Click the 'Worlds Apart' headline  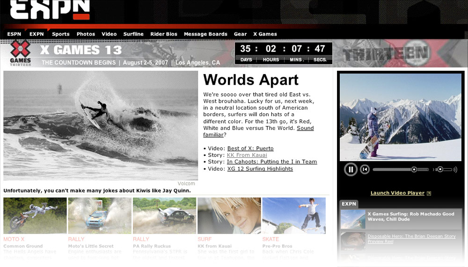pyautogui.click(x=251, y=80)
